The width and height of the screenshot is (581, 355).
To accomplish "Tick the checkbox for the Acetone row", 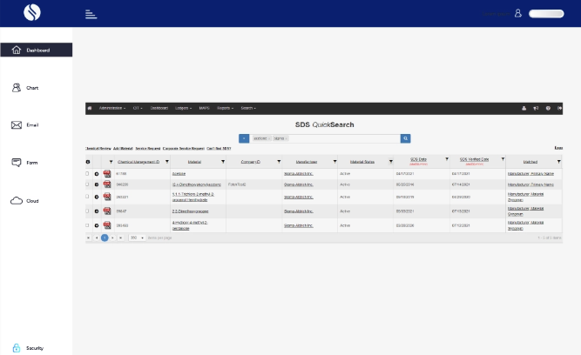I will point(87,173).
